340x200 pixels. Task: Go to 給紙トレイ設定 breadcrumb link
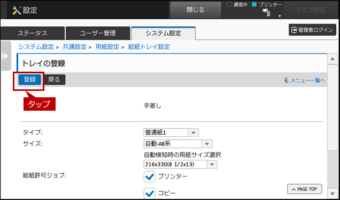149,47
